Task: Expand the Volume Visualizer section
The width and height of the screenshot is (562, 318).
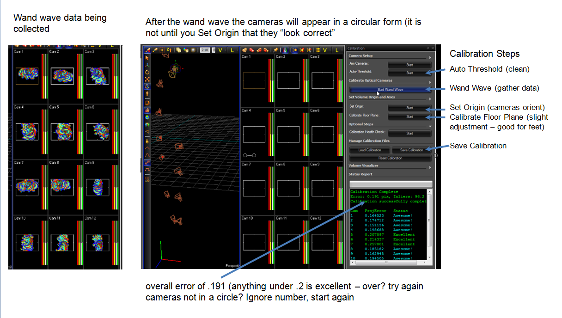Action: coord(430,166)
